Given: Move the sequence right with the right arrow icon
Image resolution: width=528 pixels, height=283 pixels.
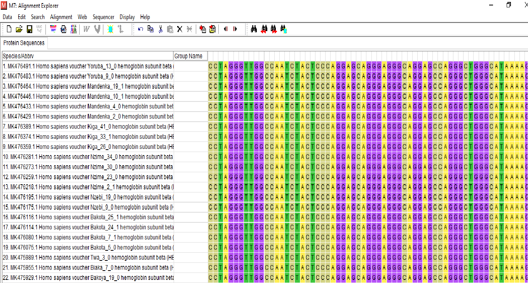Looking at the screenshot, I should 235,29.
